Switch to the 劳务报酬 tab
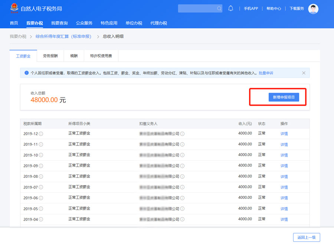 coord(50,56)
